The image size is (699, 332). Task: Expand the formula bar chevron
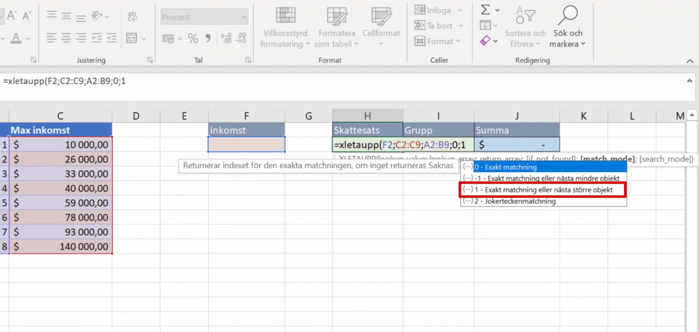point(687,81)
